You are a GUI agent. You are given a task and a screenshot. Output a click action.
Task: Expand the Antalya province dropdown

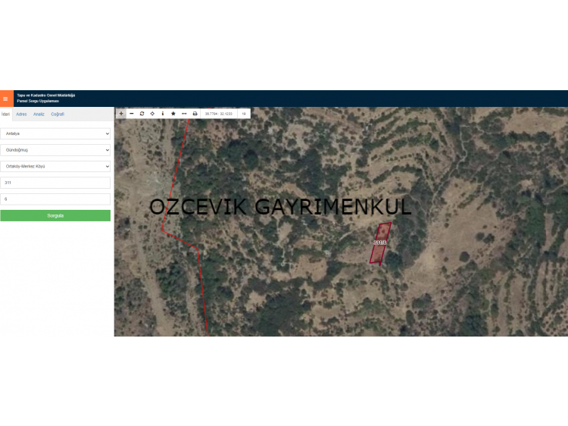pos(55,133)
